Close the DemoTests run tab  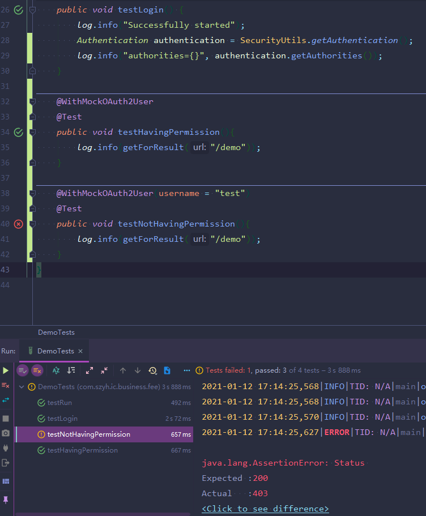tap(80, 351)
